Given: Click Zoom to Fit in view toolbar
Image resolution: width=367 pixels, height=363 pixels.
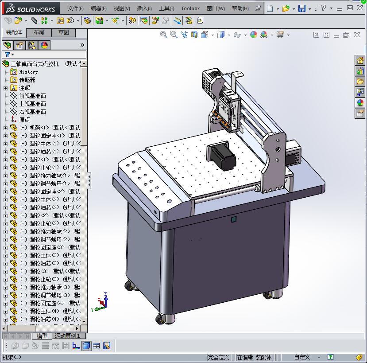Looking at the screenshot, I should point(164,35).
